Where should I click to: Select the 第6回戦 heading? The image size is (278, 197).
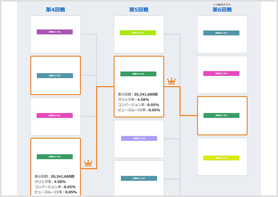(x=222, y=10)
